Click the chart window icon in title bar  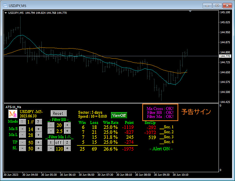[5, 6]
